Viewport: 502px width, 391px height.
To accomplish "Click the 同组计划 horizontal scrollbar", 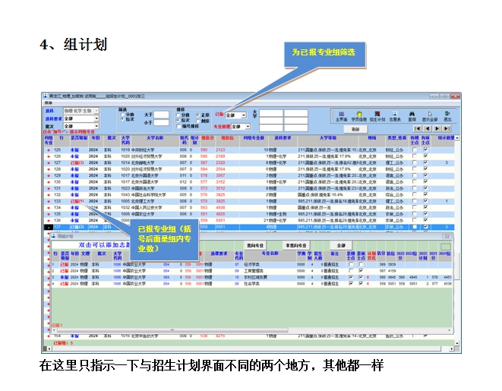I will (251, 330).
